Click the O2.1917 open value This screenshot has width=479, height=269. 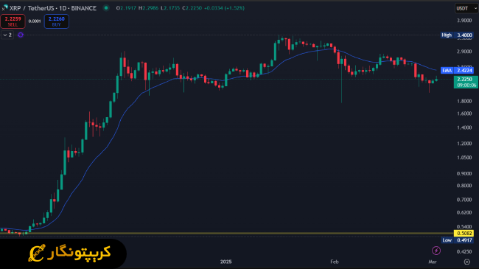pyautogui.click(x=126, y=8)
